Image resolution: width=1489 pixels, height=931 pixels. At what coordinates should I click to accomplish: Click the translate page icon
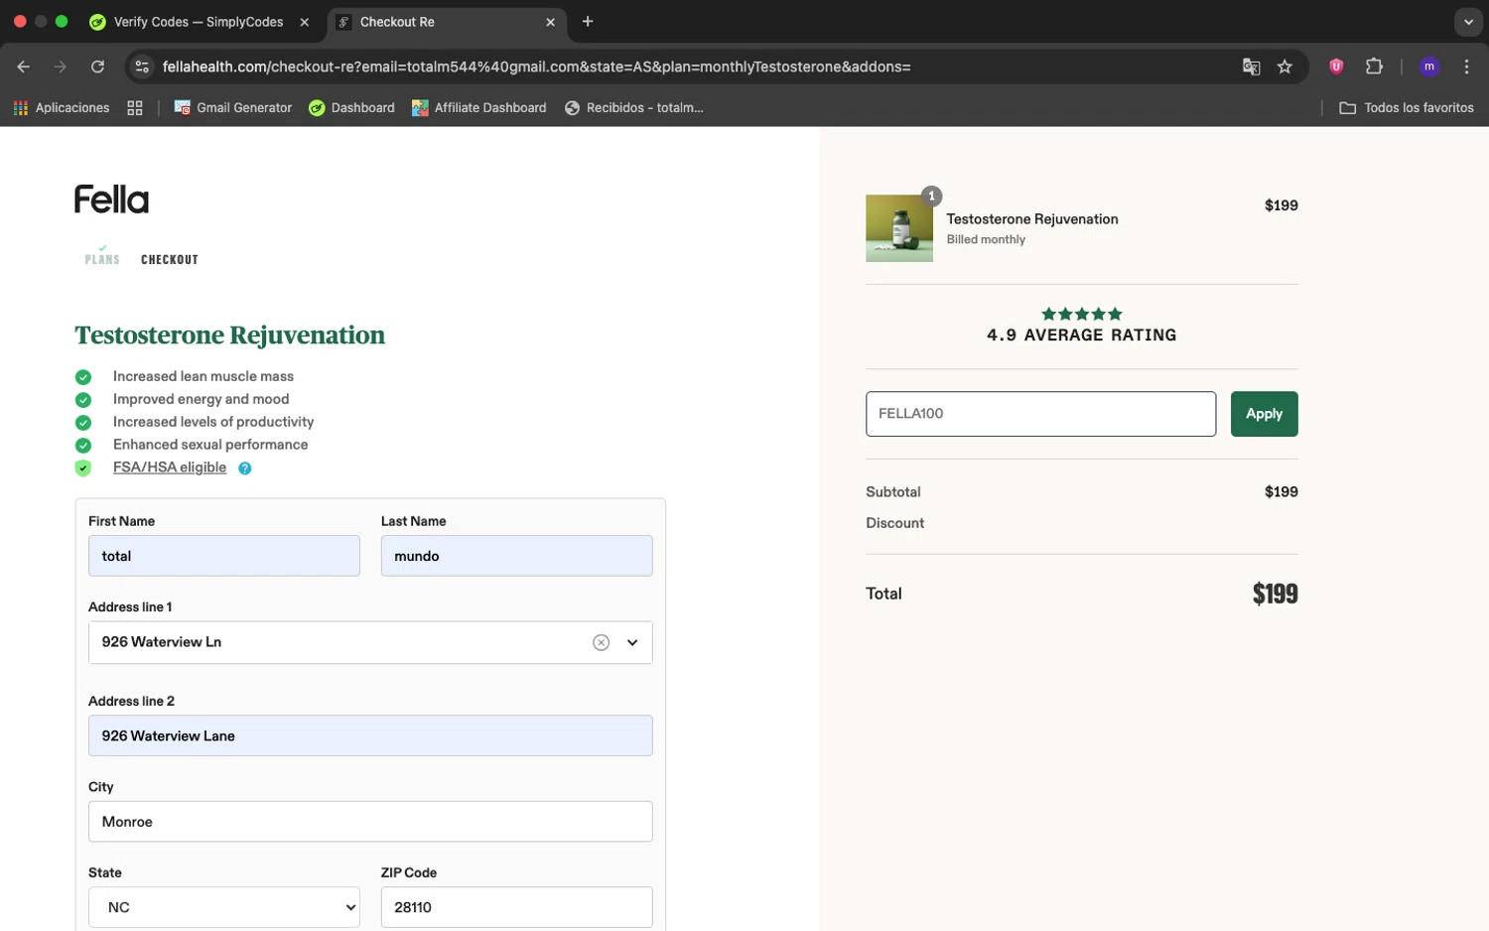pyautogui.click(x=1251, y=66)
